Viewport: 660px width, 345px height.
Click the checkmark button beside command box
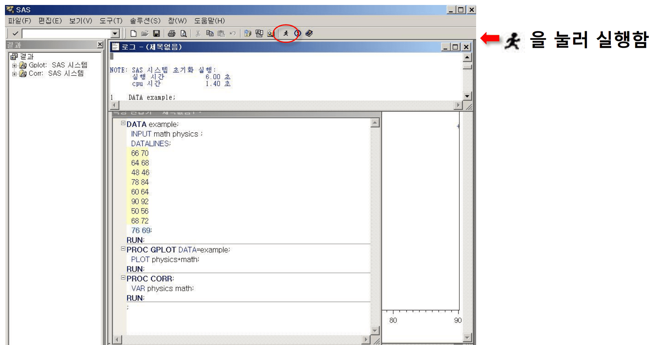[x=15, y=34]
